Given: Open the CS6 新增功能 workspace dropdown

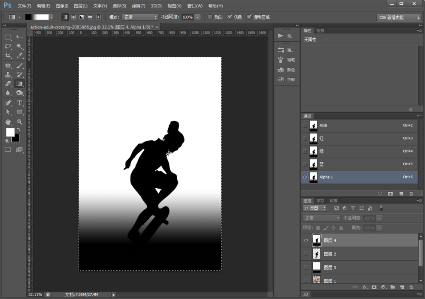Looking at the screenshot, I should (x=398, y=17).
